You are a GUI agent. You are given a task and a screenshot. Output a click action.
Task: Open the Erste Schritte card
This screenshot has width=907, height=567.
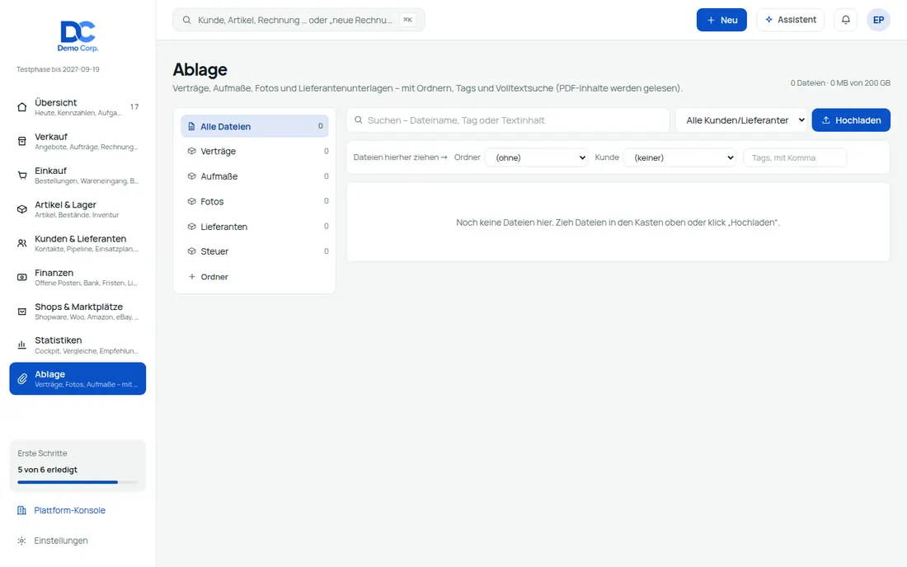(x=78, y=466)
